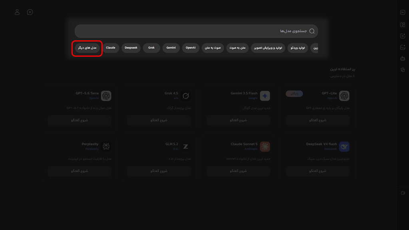Screen dimensions: 409x230
Task: Select the تولید ویدئو filter chip
Action: click(298, 48)
